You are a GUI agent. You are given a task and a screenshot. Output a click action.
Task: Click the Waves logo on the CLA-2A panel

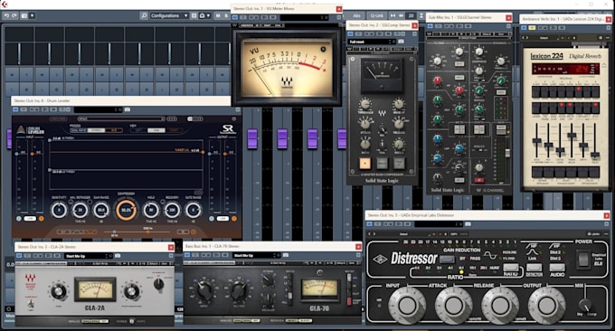[x=30, y=279]
